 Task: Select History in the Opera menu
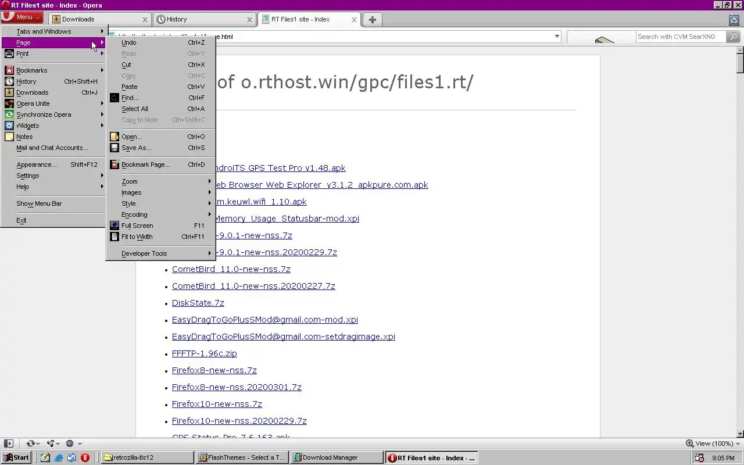[54, 81]
